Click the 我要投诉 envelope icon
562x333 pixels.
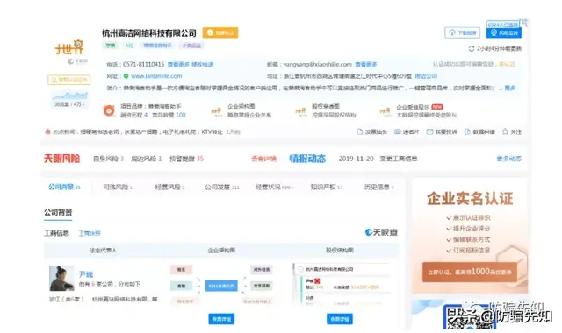[x=429, y=131]
